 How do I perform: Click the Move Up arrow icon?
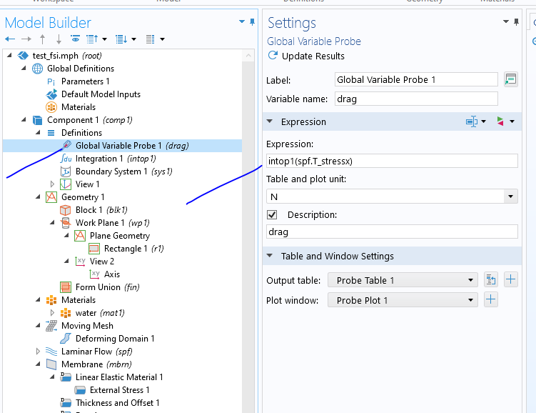(42, 39)
